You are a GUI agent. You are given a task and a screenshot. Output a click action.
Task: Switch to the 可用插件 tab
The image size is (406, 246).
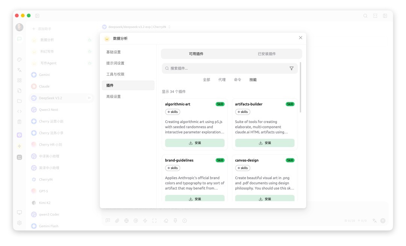coord(196,54)
